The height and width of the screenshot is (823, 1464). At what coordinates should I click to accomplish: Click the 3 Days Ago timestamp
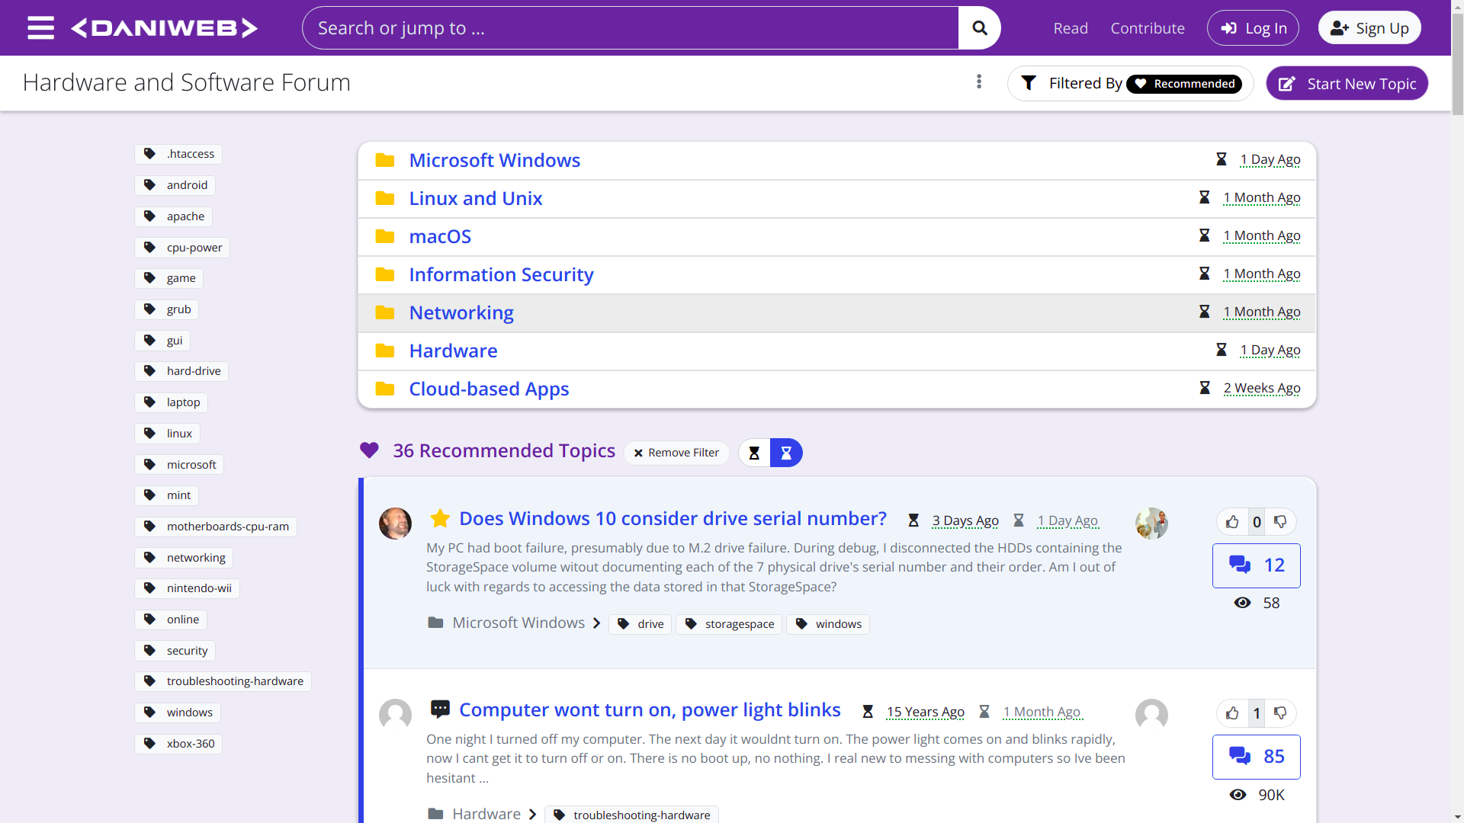click(965, 521)
